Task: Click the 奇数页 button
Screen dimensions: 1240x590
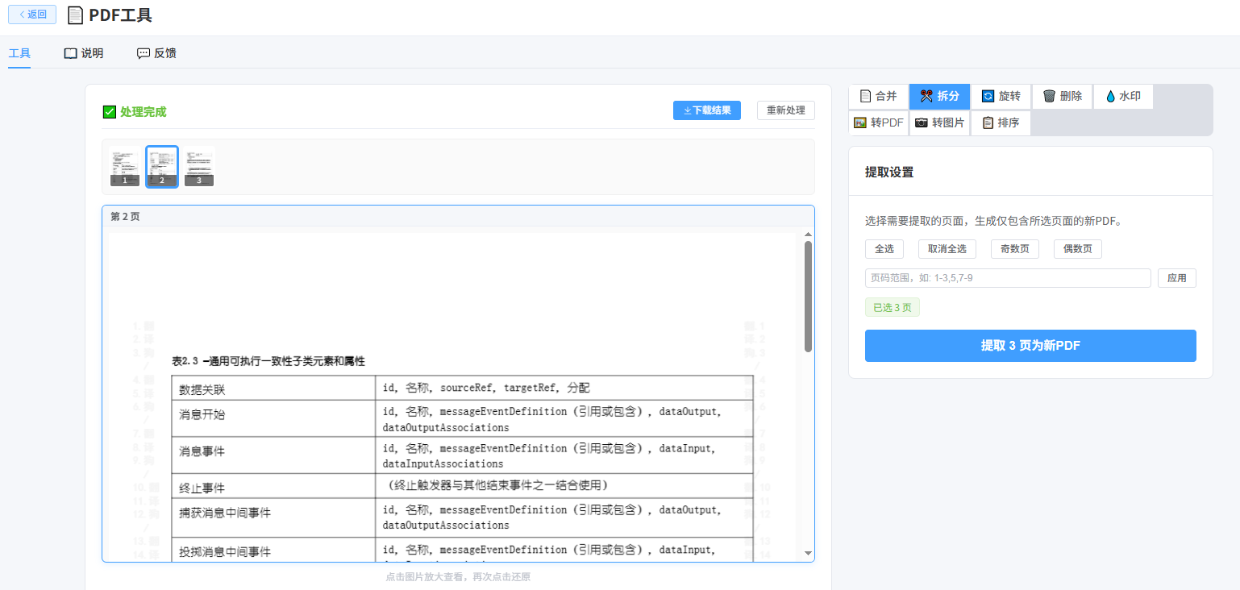Action: (x=1015, y=249)
